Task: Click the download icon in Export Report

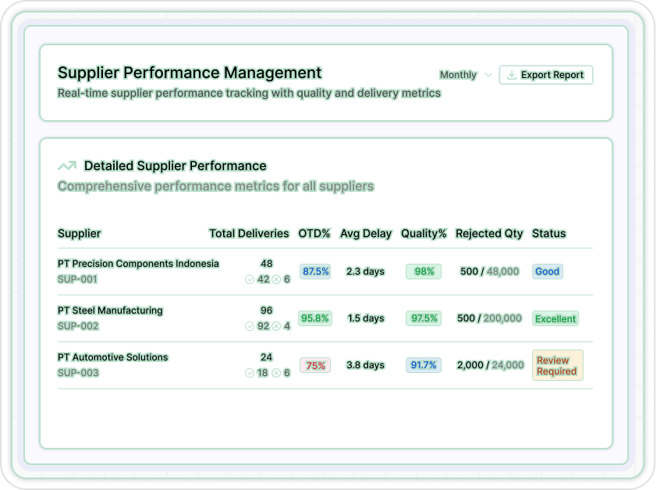Action: click(x=512, y=75)
